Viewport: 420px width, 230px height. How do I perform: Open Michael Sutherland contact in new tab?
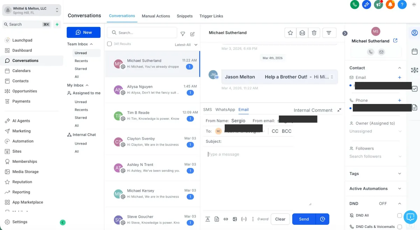(395, 41)
